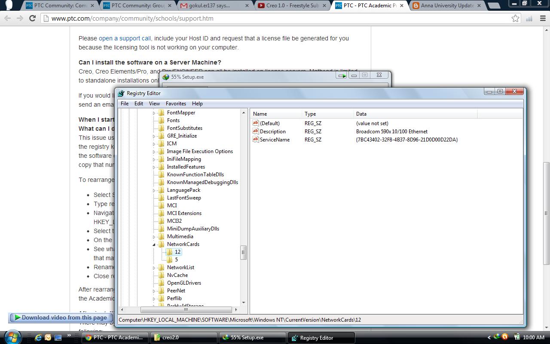Click the ab icon beside ServiceName

click(x=255, y=139)
